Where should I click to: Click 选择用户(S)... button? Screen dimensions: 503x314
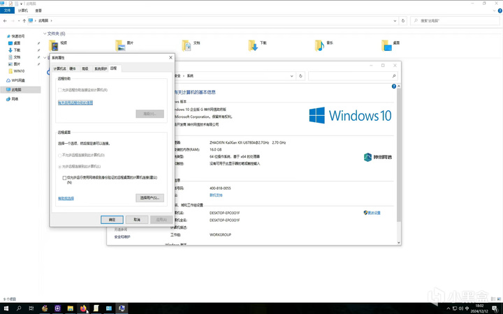pyautogui.click(x=150, y=197)
